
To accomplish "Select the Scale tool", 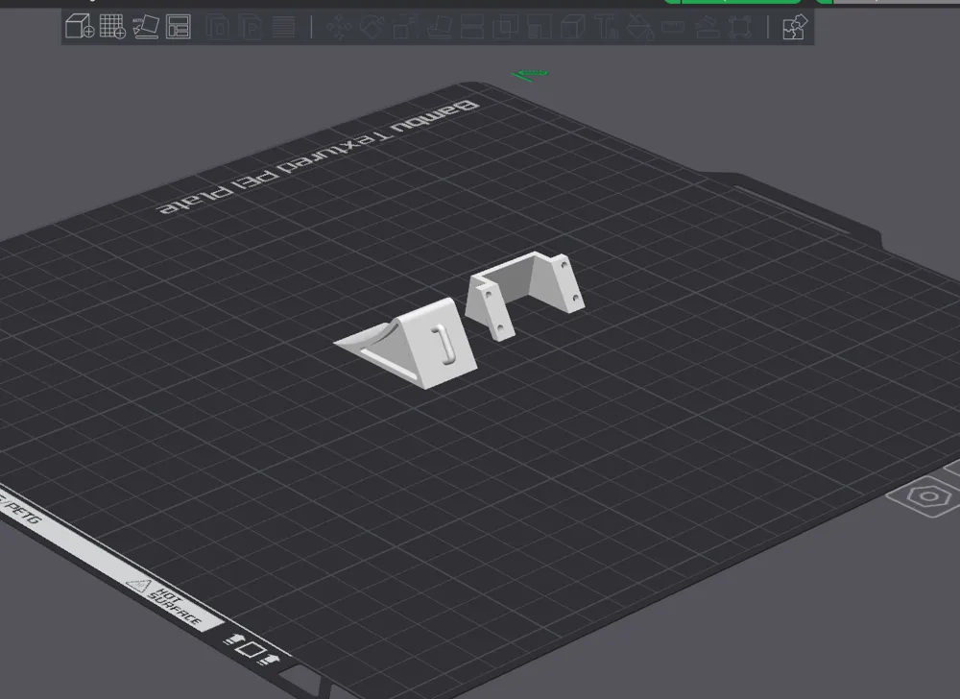I will pyautogui.click(x=405, y=27).
